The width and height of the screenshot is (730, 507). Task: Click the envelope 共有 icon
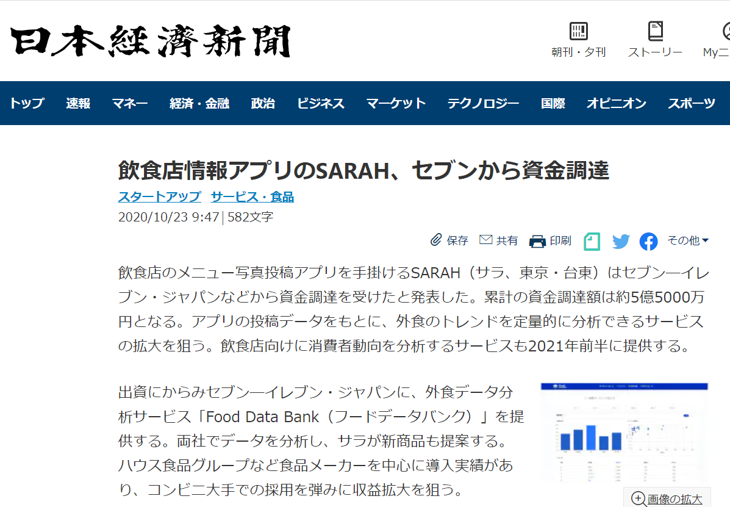[x=485, y=239]
